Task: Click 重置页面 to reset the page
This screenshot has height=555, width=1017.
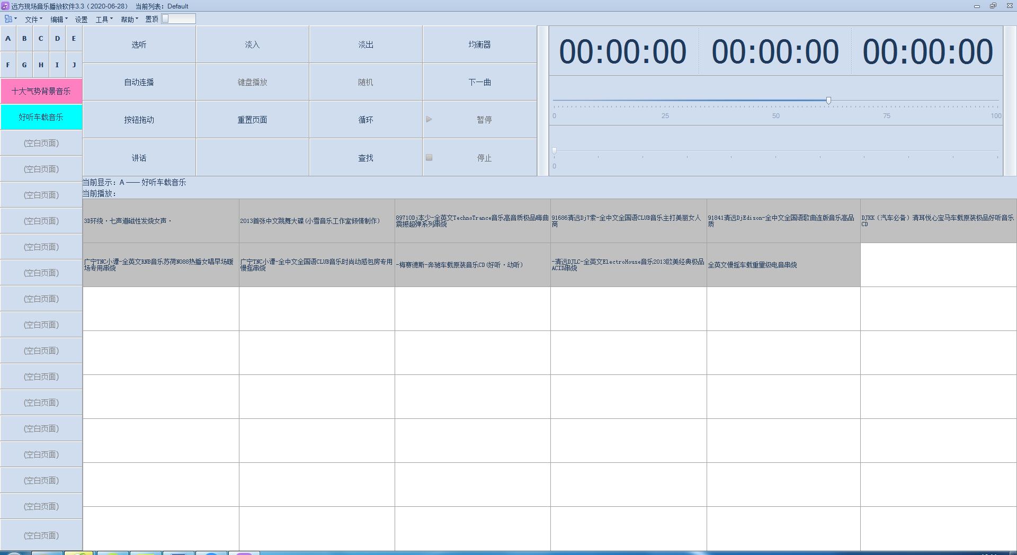Action: 252,120
